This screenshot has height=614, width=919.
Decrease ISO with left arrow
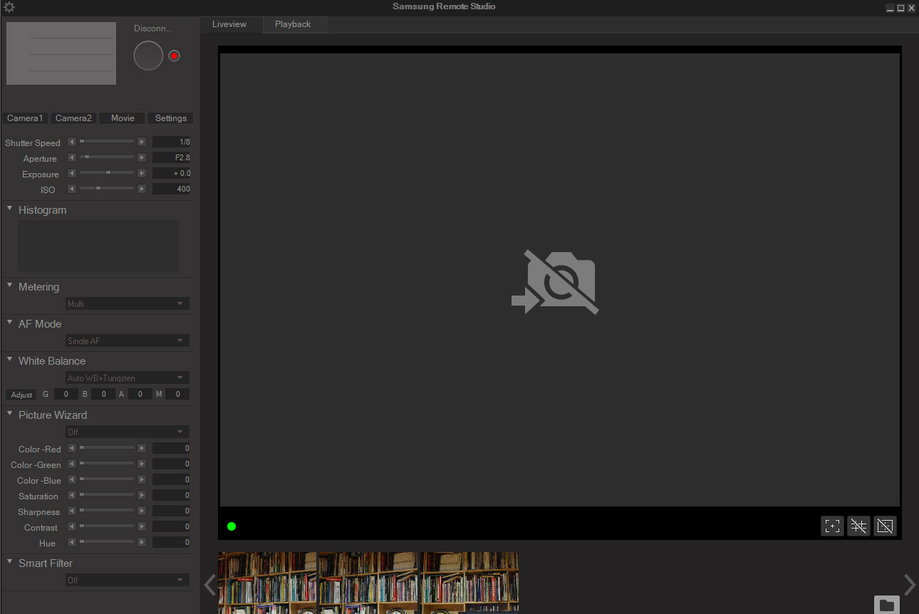point(71,189)
